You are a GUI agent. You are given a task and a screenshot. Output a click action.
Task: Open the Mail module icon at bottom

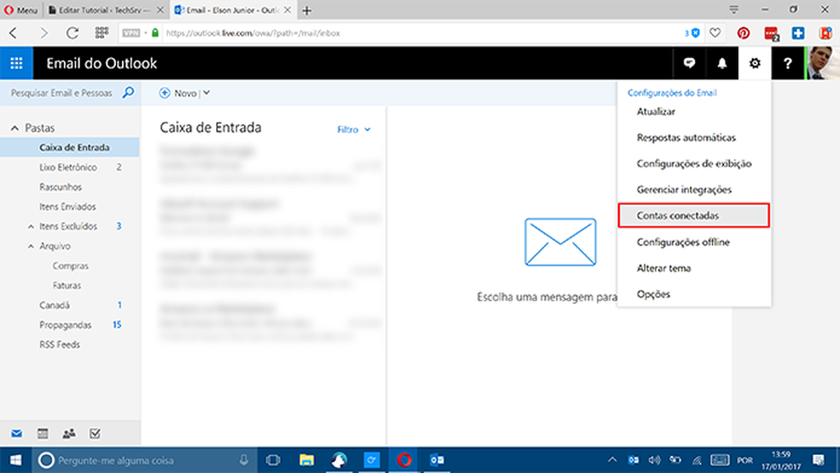click(x=16, y=434)
